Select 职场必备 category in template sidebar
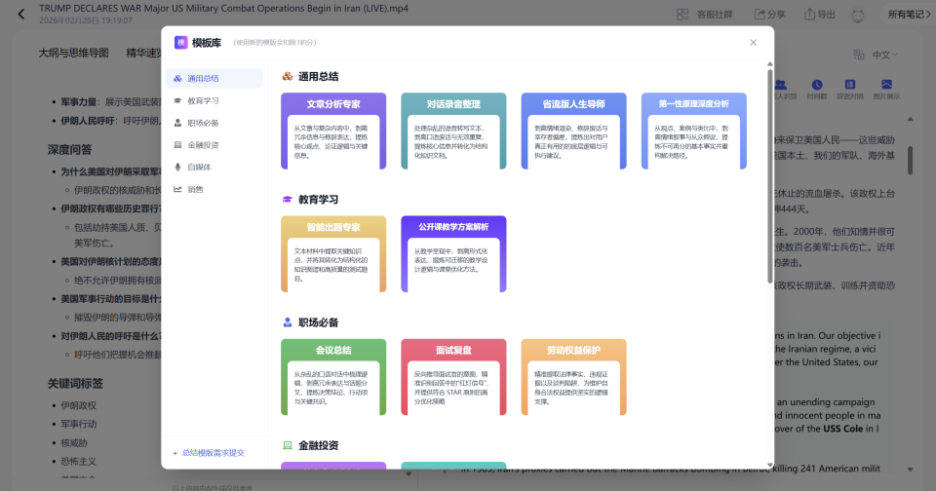 tap(214, 123)
